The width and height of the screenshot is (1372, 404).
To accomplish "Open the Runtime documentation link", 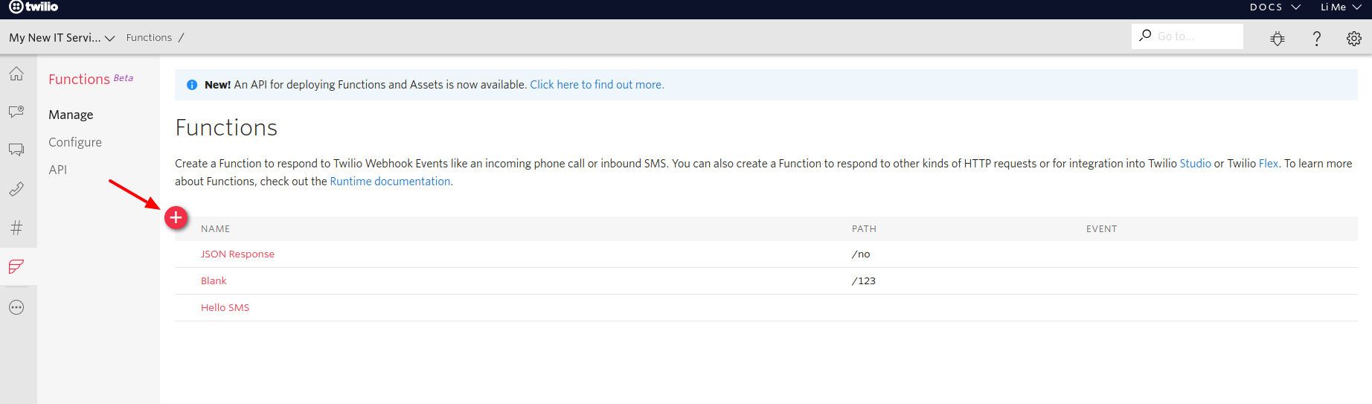I will (390, 182).
